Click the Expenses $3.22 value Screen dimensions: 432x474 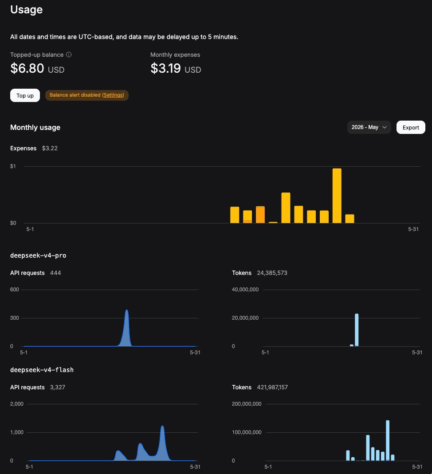pos(50,149)
